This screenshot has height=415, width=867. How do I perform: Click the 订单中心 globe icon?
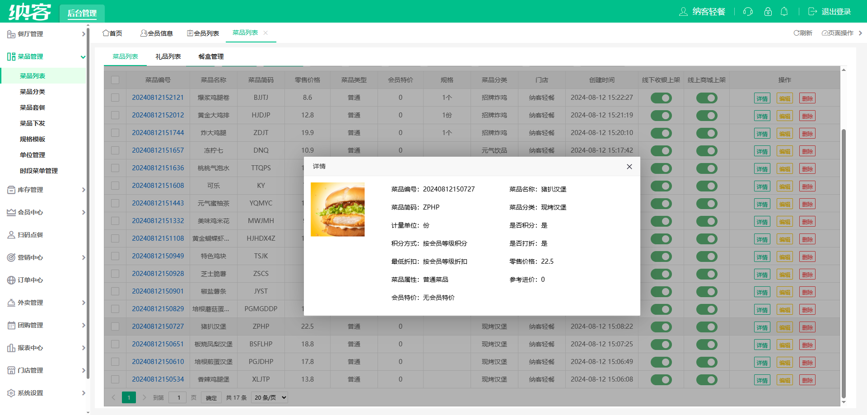11,280
